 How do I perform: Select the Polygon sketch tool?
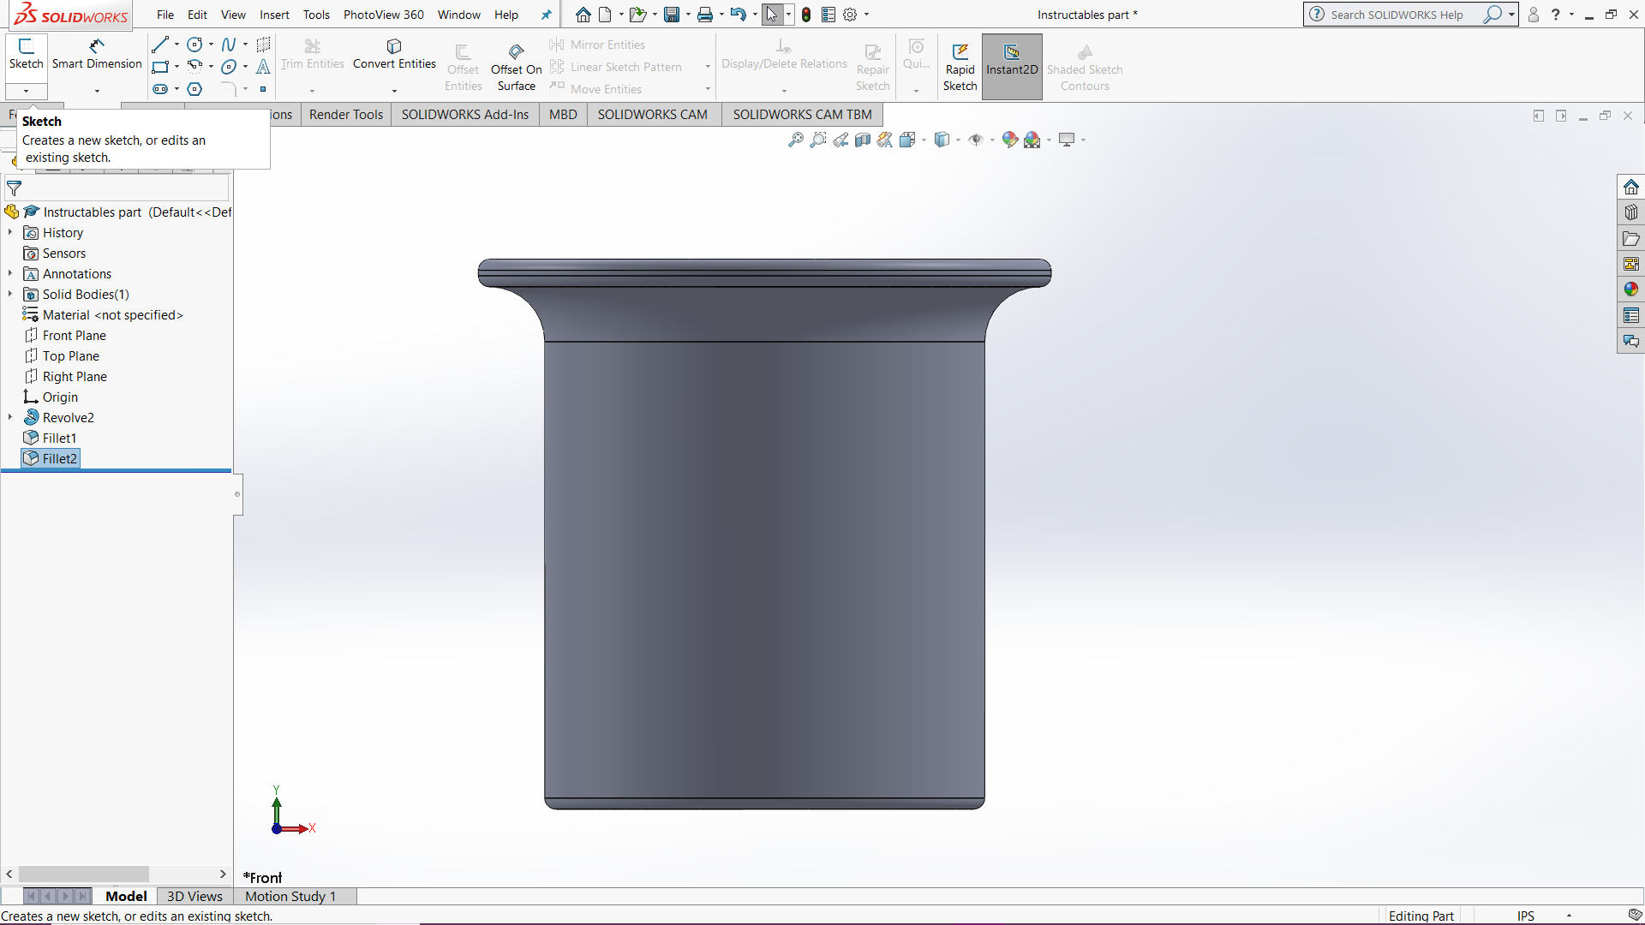tap(195, 89)
